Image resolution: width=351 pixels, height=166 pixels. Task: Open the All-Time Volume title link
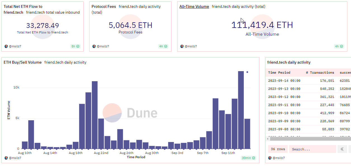(194, 6)
